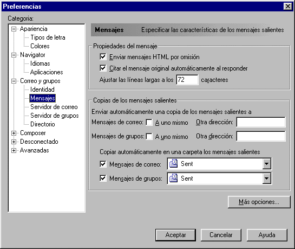Expand the Avanzadas category
This screenshot has width=295, height=249.
pos(14,150)
